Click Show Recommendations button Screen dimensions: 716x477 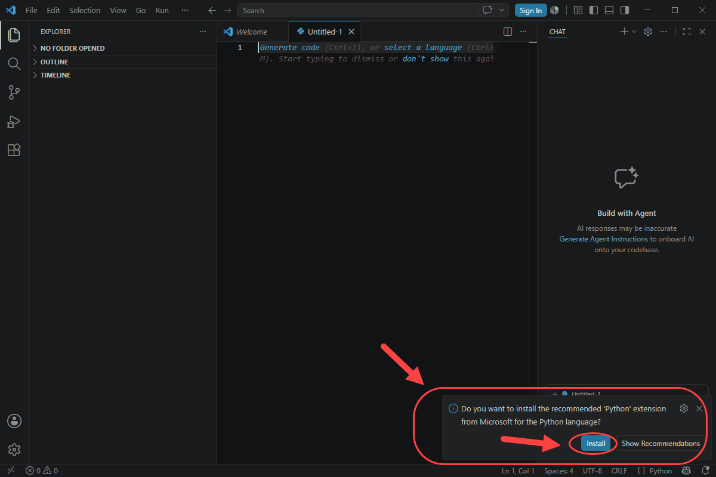point(661,444)
